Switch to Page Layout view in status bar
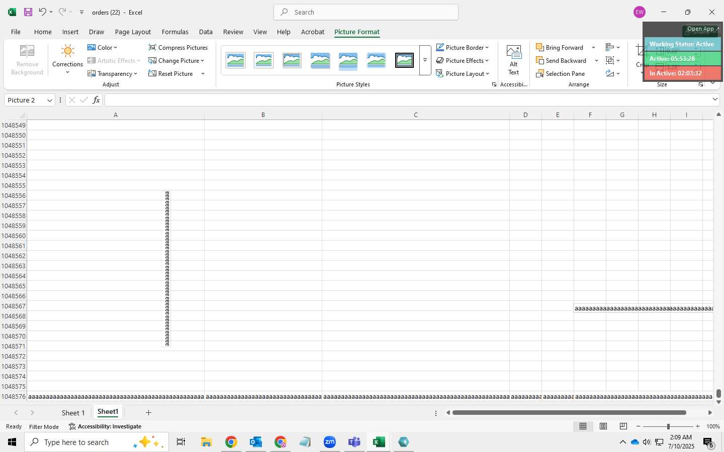Image resolution: width=724 pixels, height=452 pixels. tap(603, 426)
